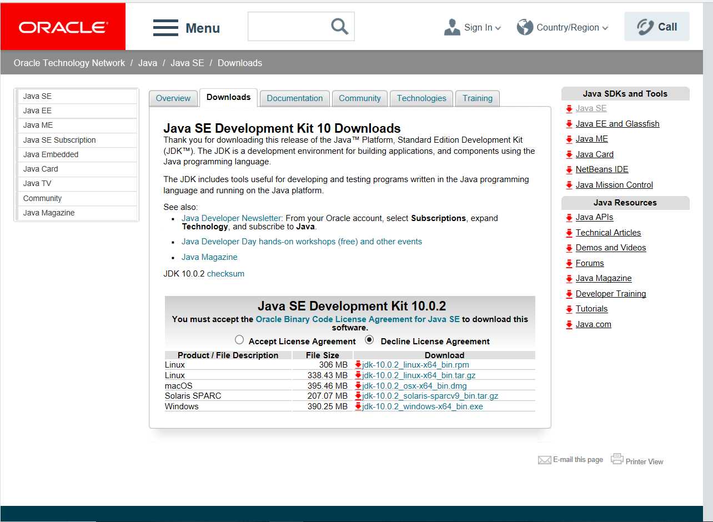Click red download arrow beside Java Mission Control

(x=569, y=185)
